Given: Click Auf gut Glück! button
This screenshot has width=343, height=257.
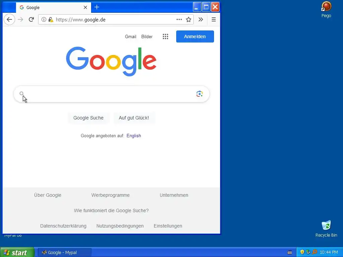Looking at the screenshot, I should [134, 118].
